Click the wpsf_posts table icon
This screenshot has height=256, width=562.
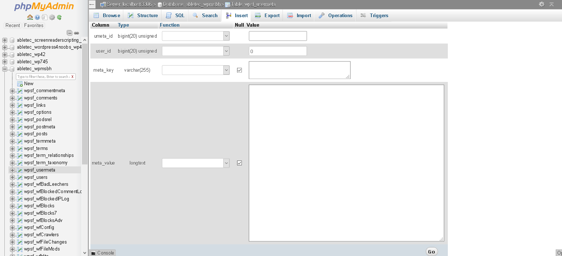(20, 134)
